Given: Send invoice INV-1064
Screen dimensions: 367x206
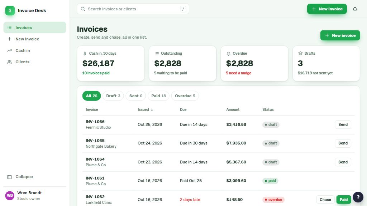Looking at the screenshot, I should (x=343, y=162).
